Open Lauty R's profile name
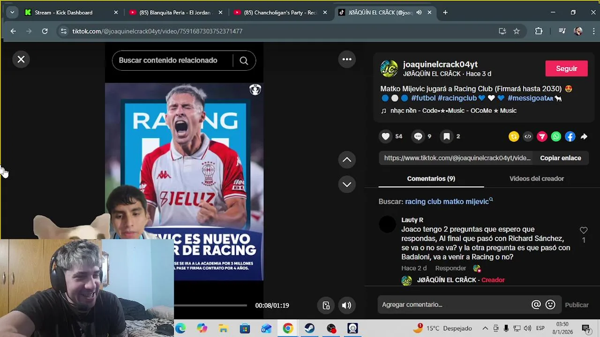This screenshot has width=600, height=337. pyautogui.click(x=412, y=220)
